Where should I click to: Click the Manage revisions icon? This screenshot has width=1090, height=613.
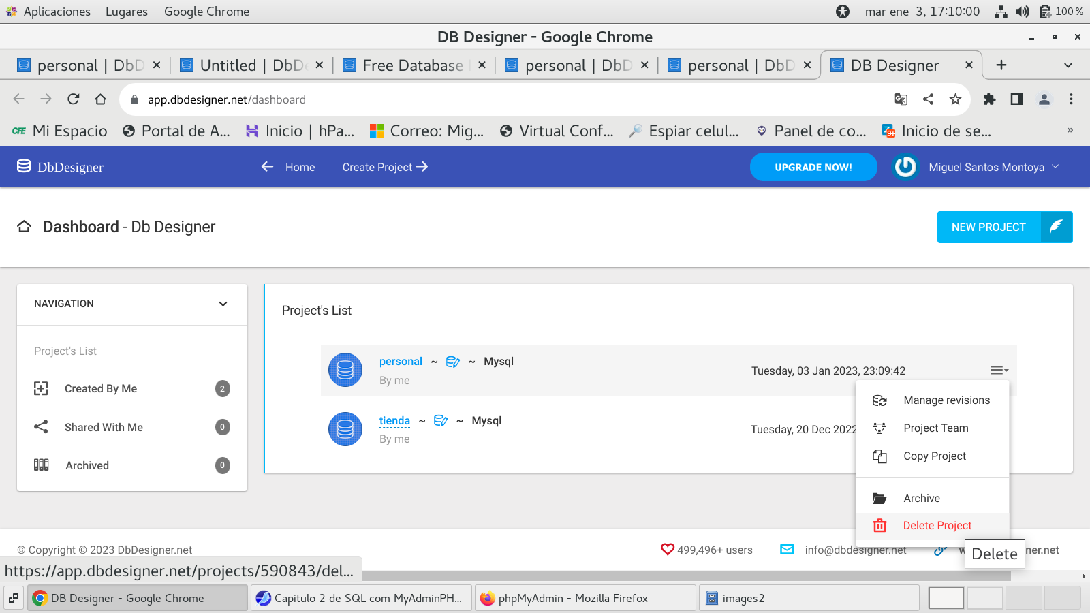click(x=879, y=400)
